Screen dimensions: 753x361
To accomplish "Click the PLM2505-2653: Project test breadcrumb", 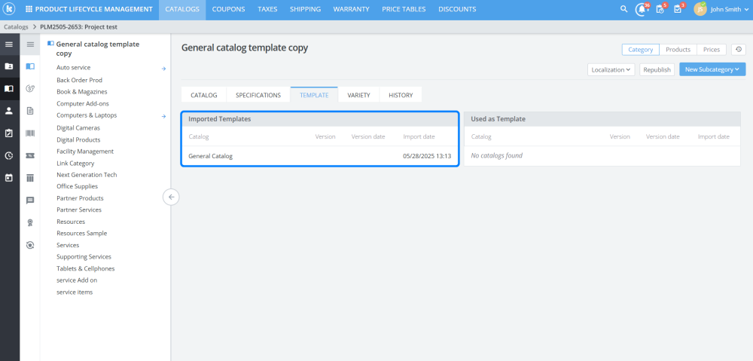I will [x=79, y=27].
